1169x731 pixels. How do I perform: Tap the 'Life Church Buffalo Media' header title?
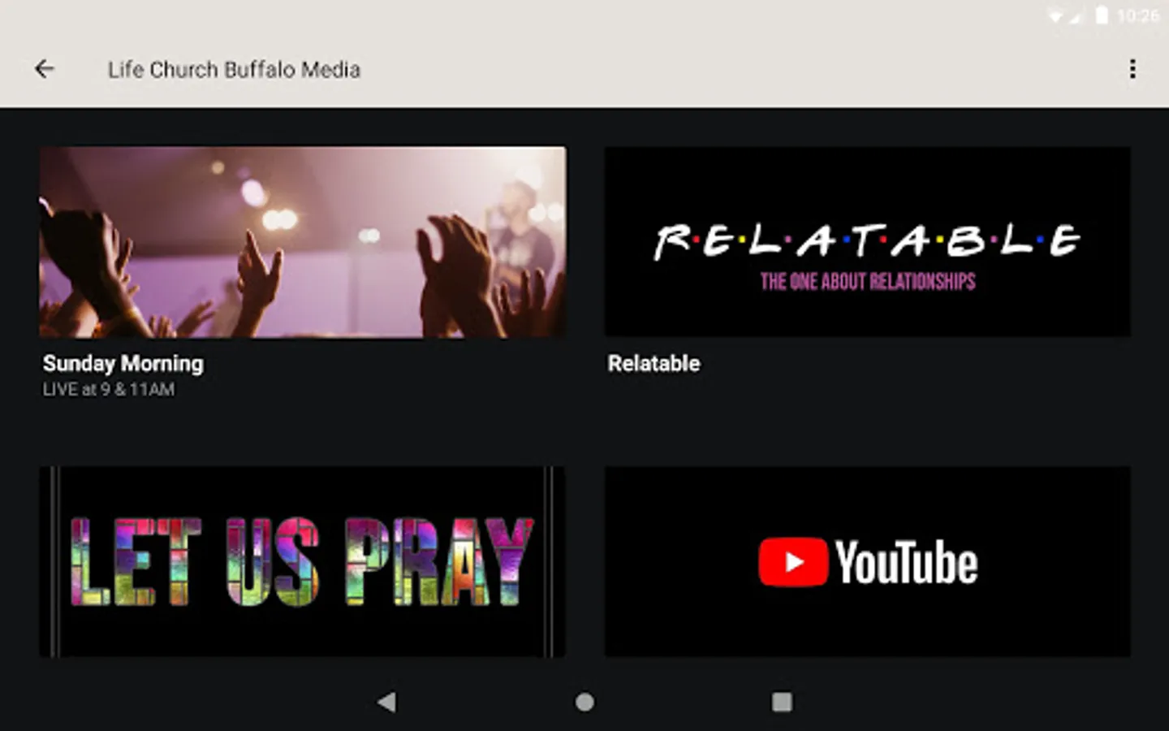click(x=235, y=70)
